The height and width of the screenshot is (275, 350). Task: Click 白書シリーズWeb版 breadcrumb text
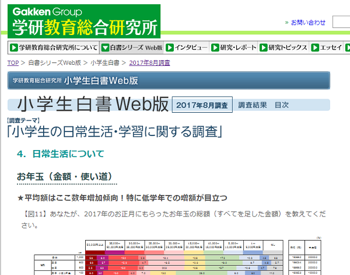click(55, 63)
